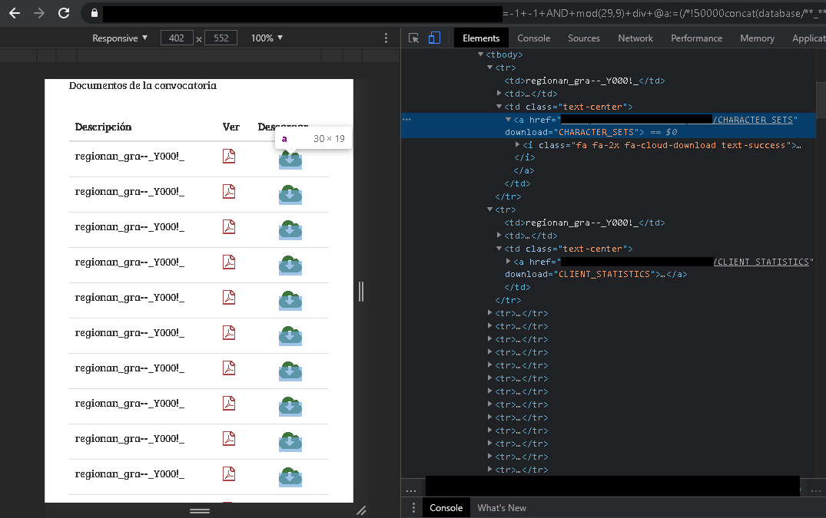Open the console drawer three-dot menu

413,507
